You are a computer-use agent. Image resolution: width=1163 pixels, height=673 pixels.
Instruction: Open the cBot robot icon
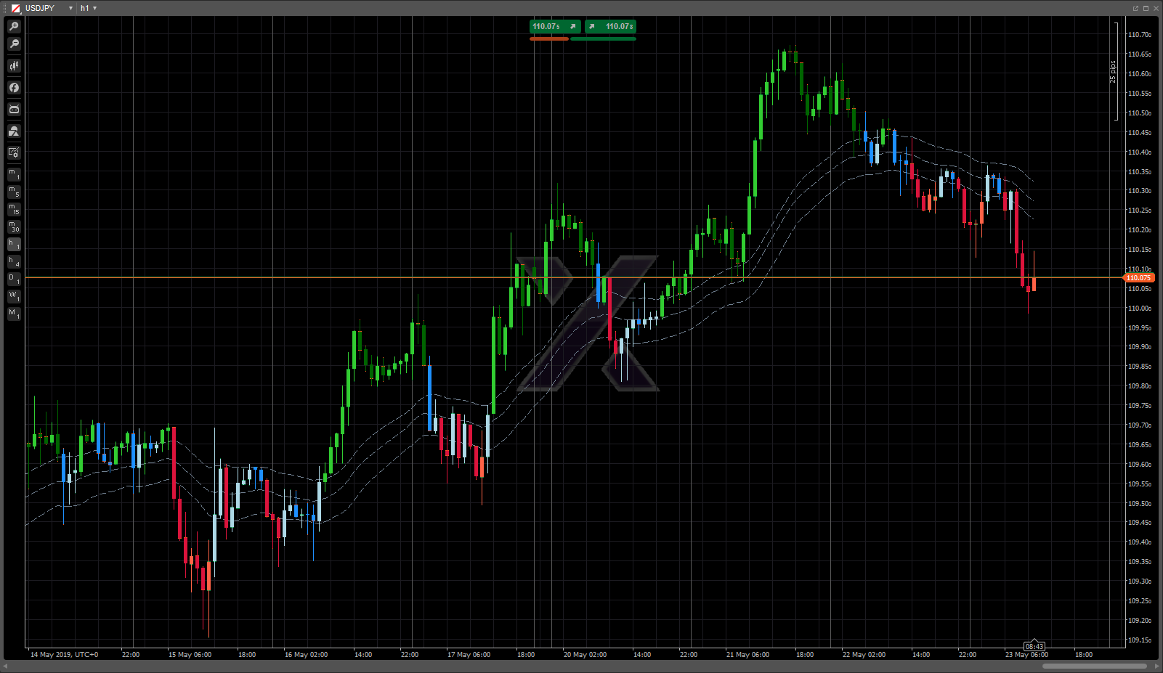14,110
